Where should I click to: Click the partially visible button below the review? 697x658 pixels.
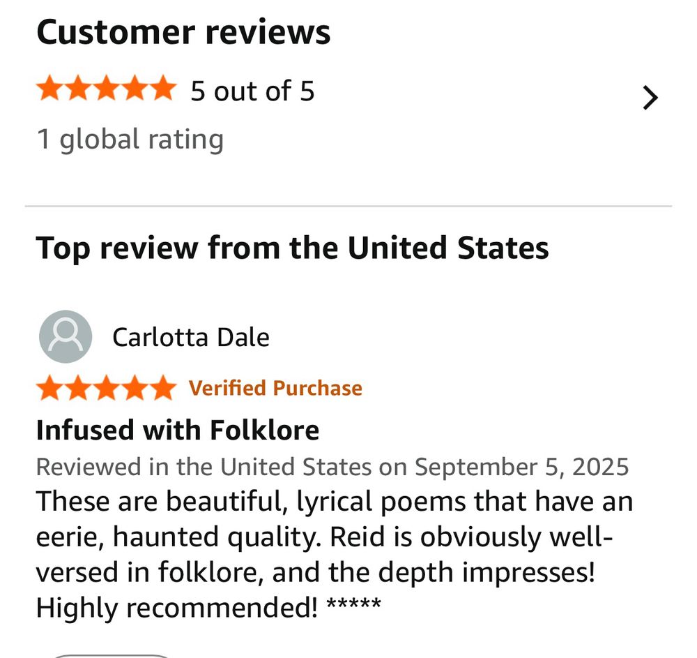pos(112,655)
